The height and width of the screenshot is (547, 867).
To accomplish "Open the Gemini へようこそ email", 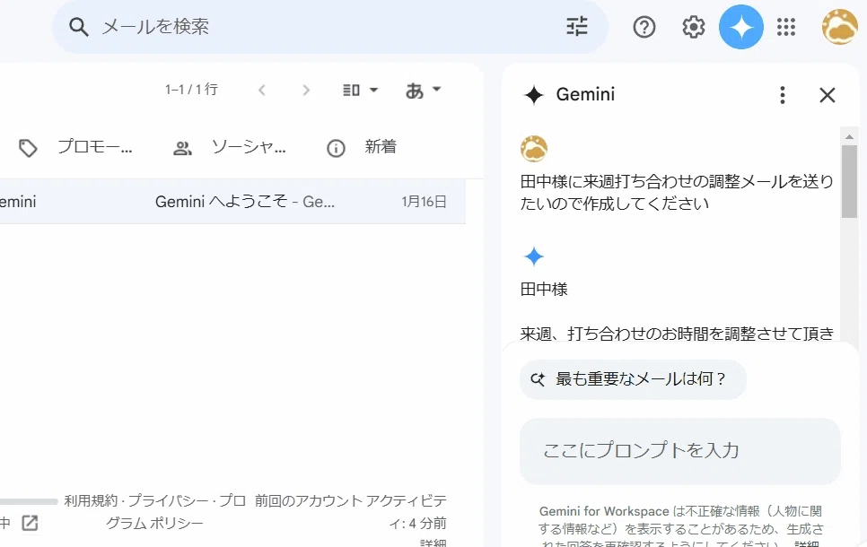I will coord(232,202).
